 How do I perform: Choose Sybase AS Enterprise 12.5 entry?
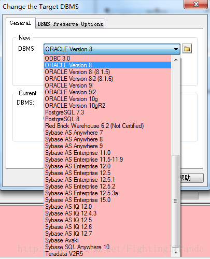pyautogui.click(x=107, y=173)
